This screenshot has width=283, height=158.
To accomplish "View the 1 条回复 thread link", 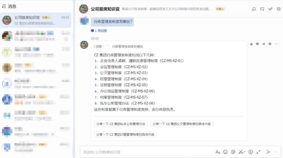I will [x=99, y=31].
